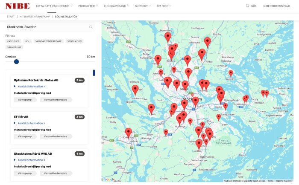
Task: Click Värmepump tag on Optimum Rörteknik card
Action: 25,100
